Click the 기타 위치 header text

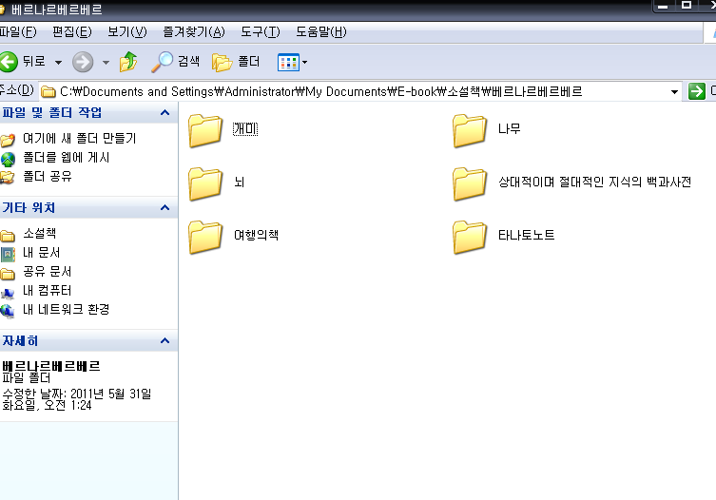[29, 208]
